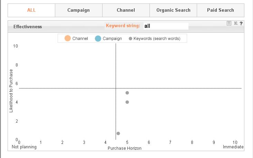Toggle the Keywords (search words) legend dot
Screen dimensions: 253x158
click(x=130, y=39)
